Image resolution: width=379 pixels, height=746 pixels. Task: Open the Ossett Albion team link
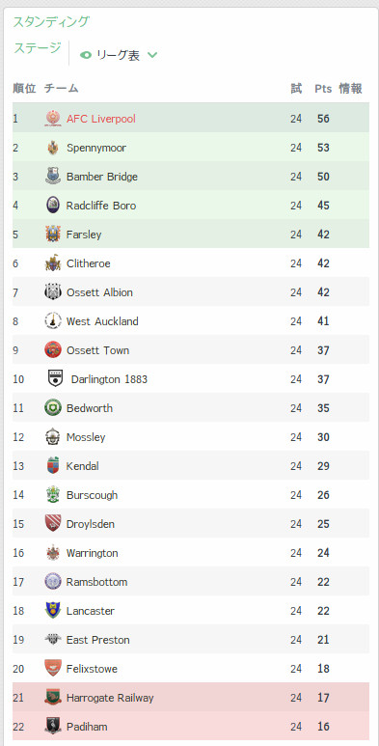[x=99, y=292]
